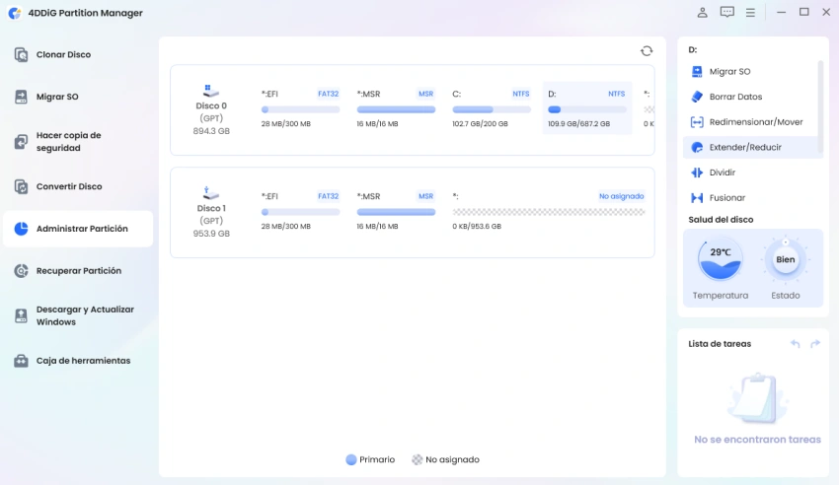
Task: Select the C: NTFS partition on Disco 0
Action: point(492,108)
